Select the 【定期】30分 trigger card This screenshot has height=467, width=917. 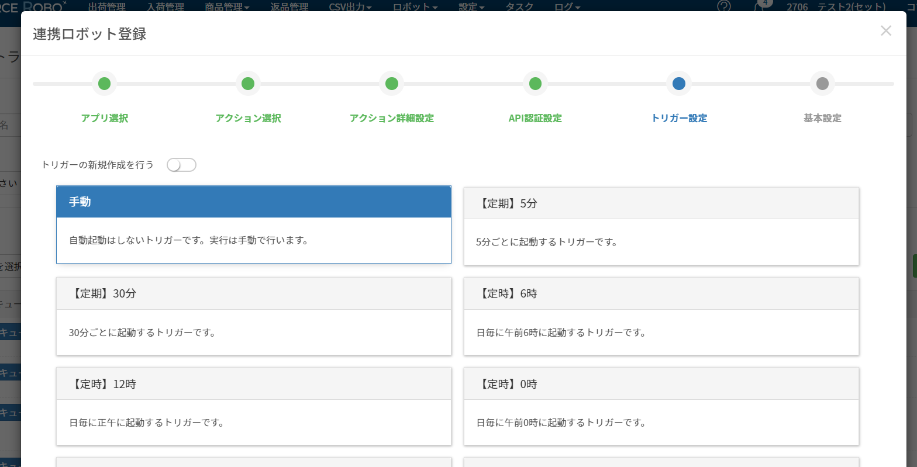(x=254, y=316)
